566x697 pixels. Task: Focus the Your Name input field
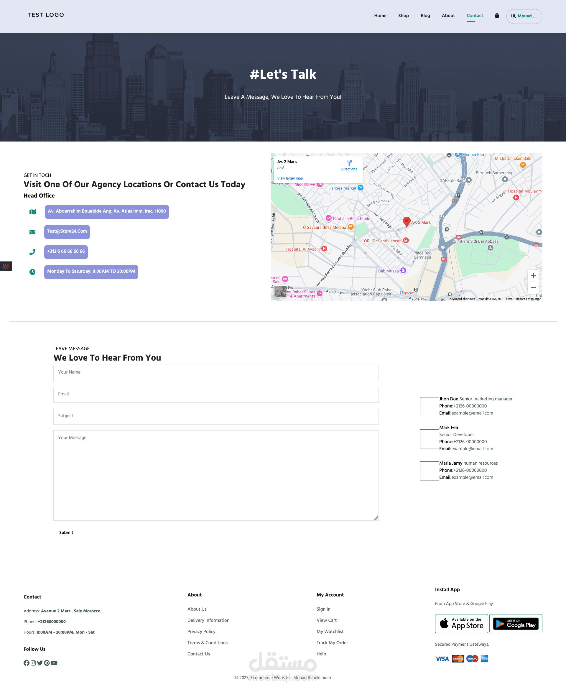[x=216, y=373]
